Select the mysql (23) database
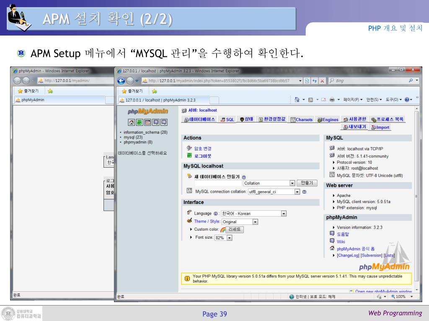 [133, 137]
